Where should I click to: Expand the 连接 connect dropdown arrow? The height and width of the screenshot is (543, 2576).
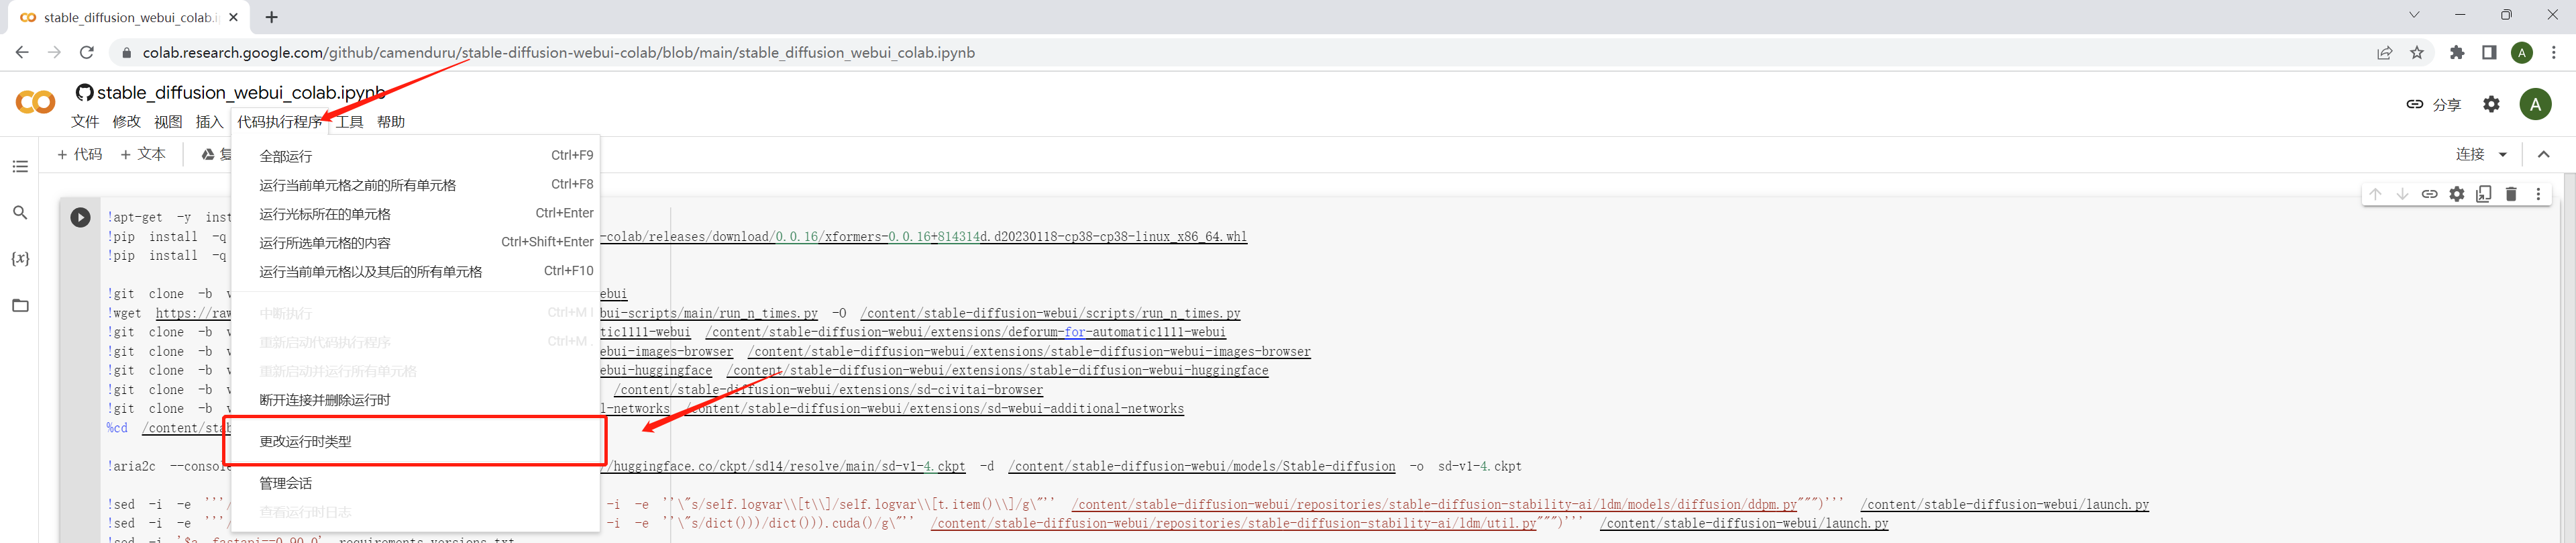[2503, 154]
